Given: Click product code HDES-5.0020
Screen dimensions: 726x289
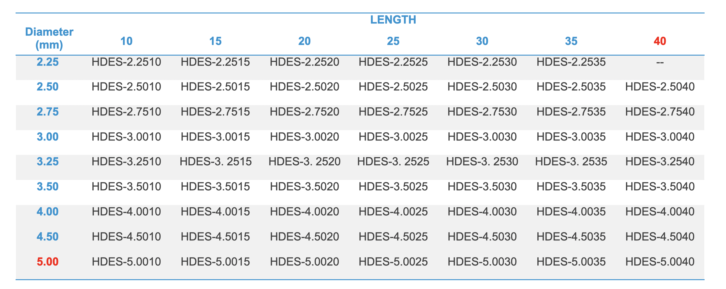Looking at the screenshot, I should point(304,262).
